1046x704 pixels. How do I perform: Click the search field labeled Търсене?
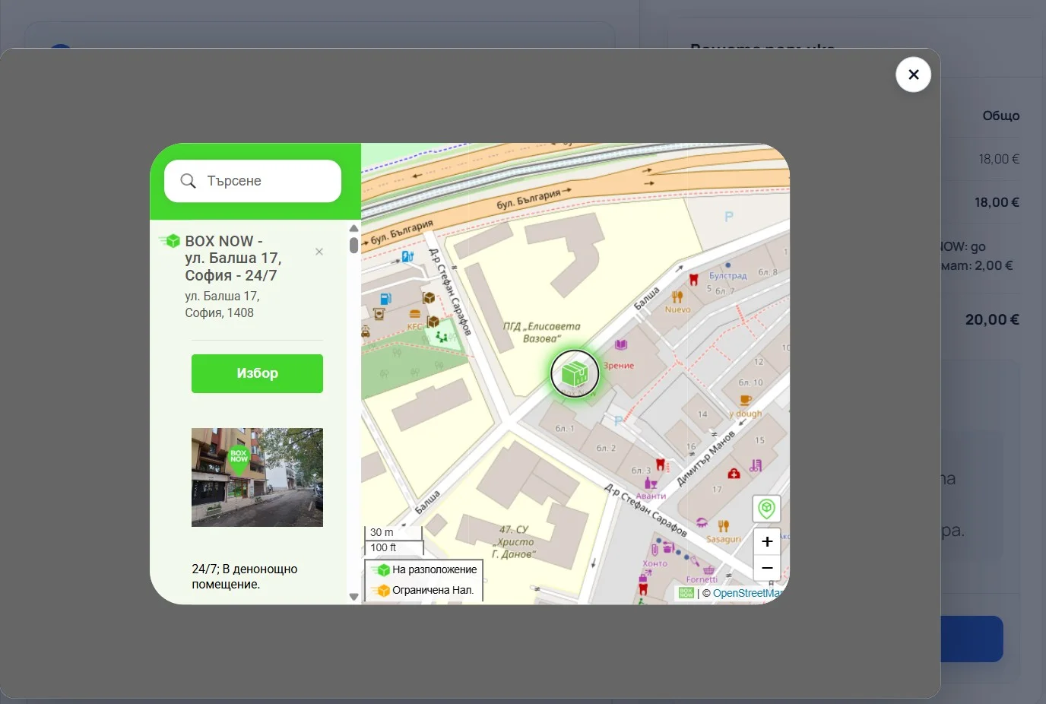coord(252,181)
